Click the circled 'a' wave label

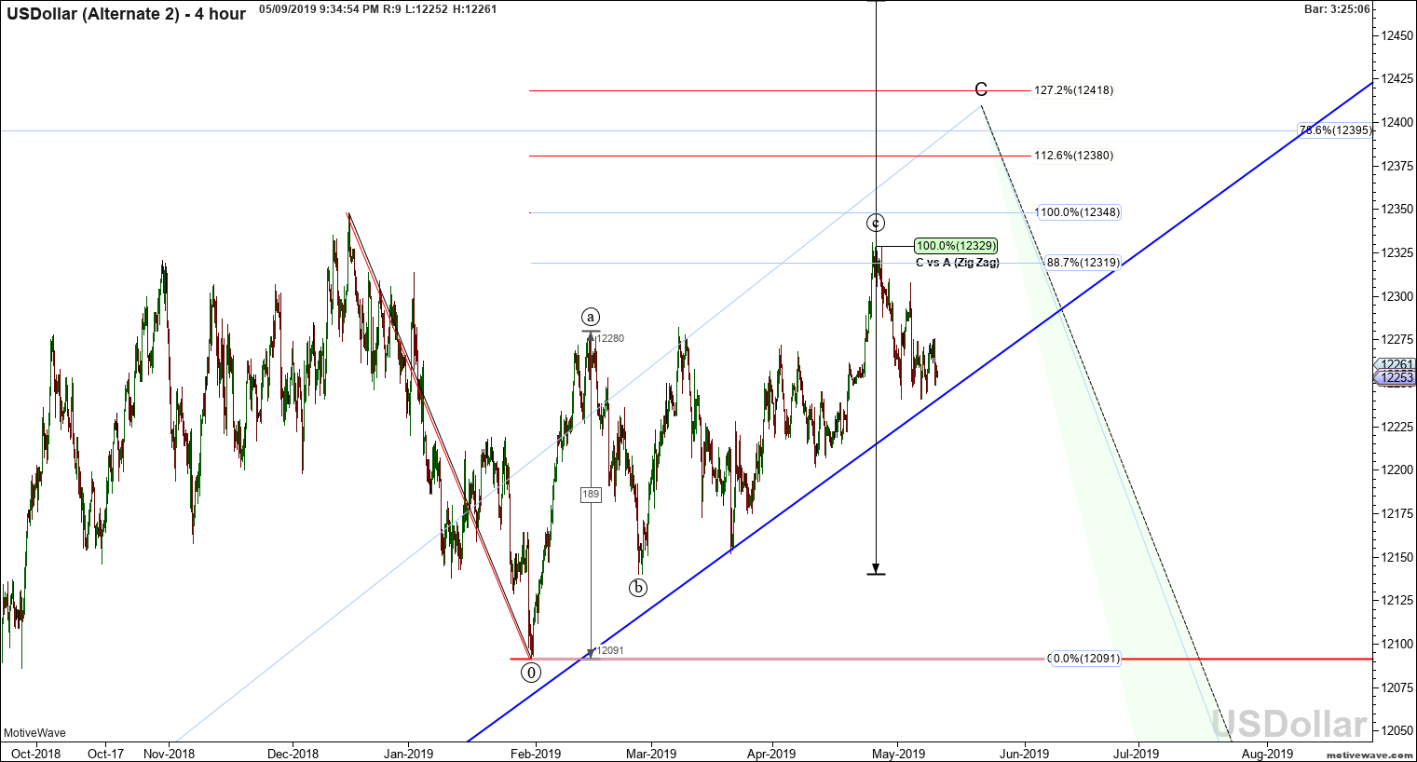coord(591,317)
